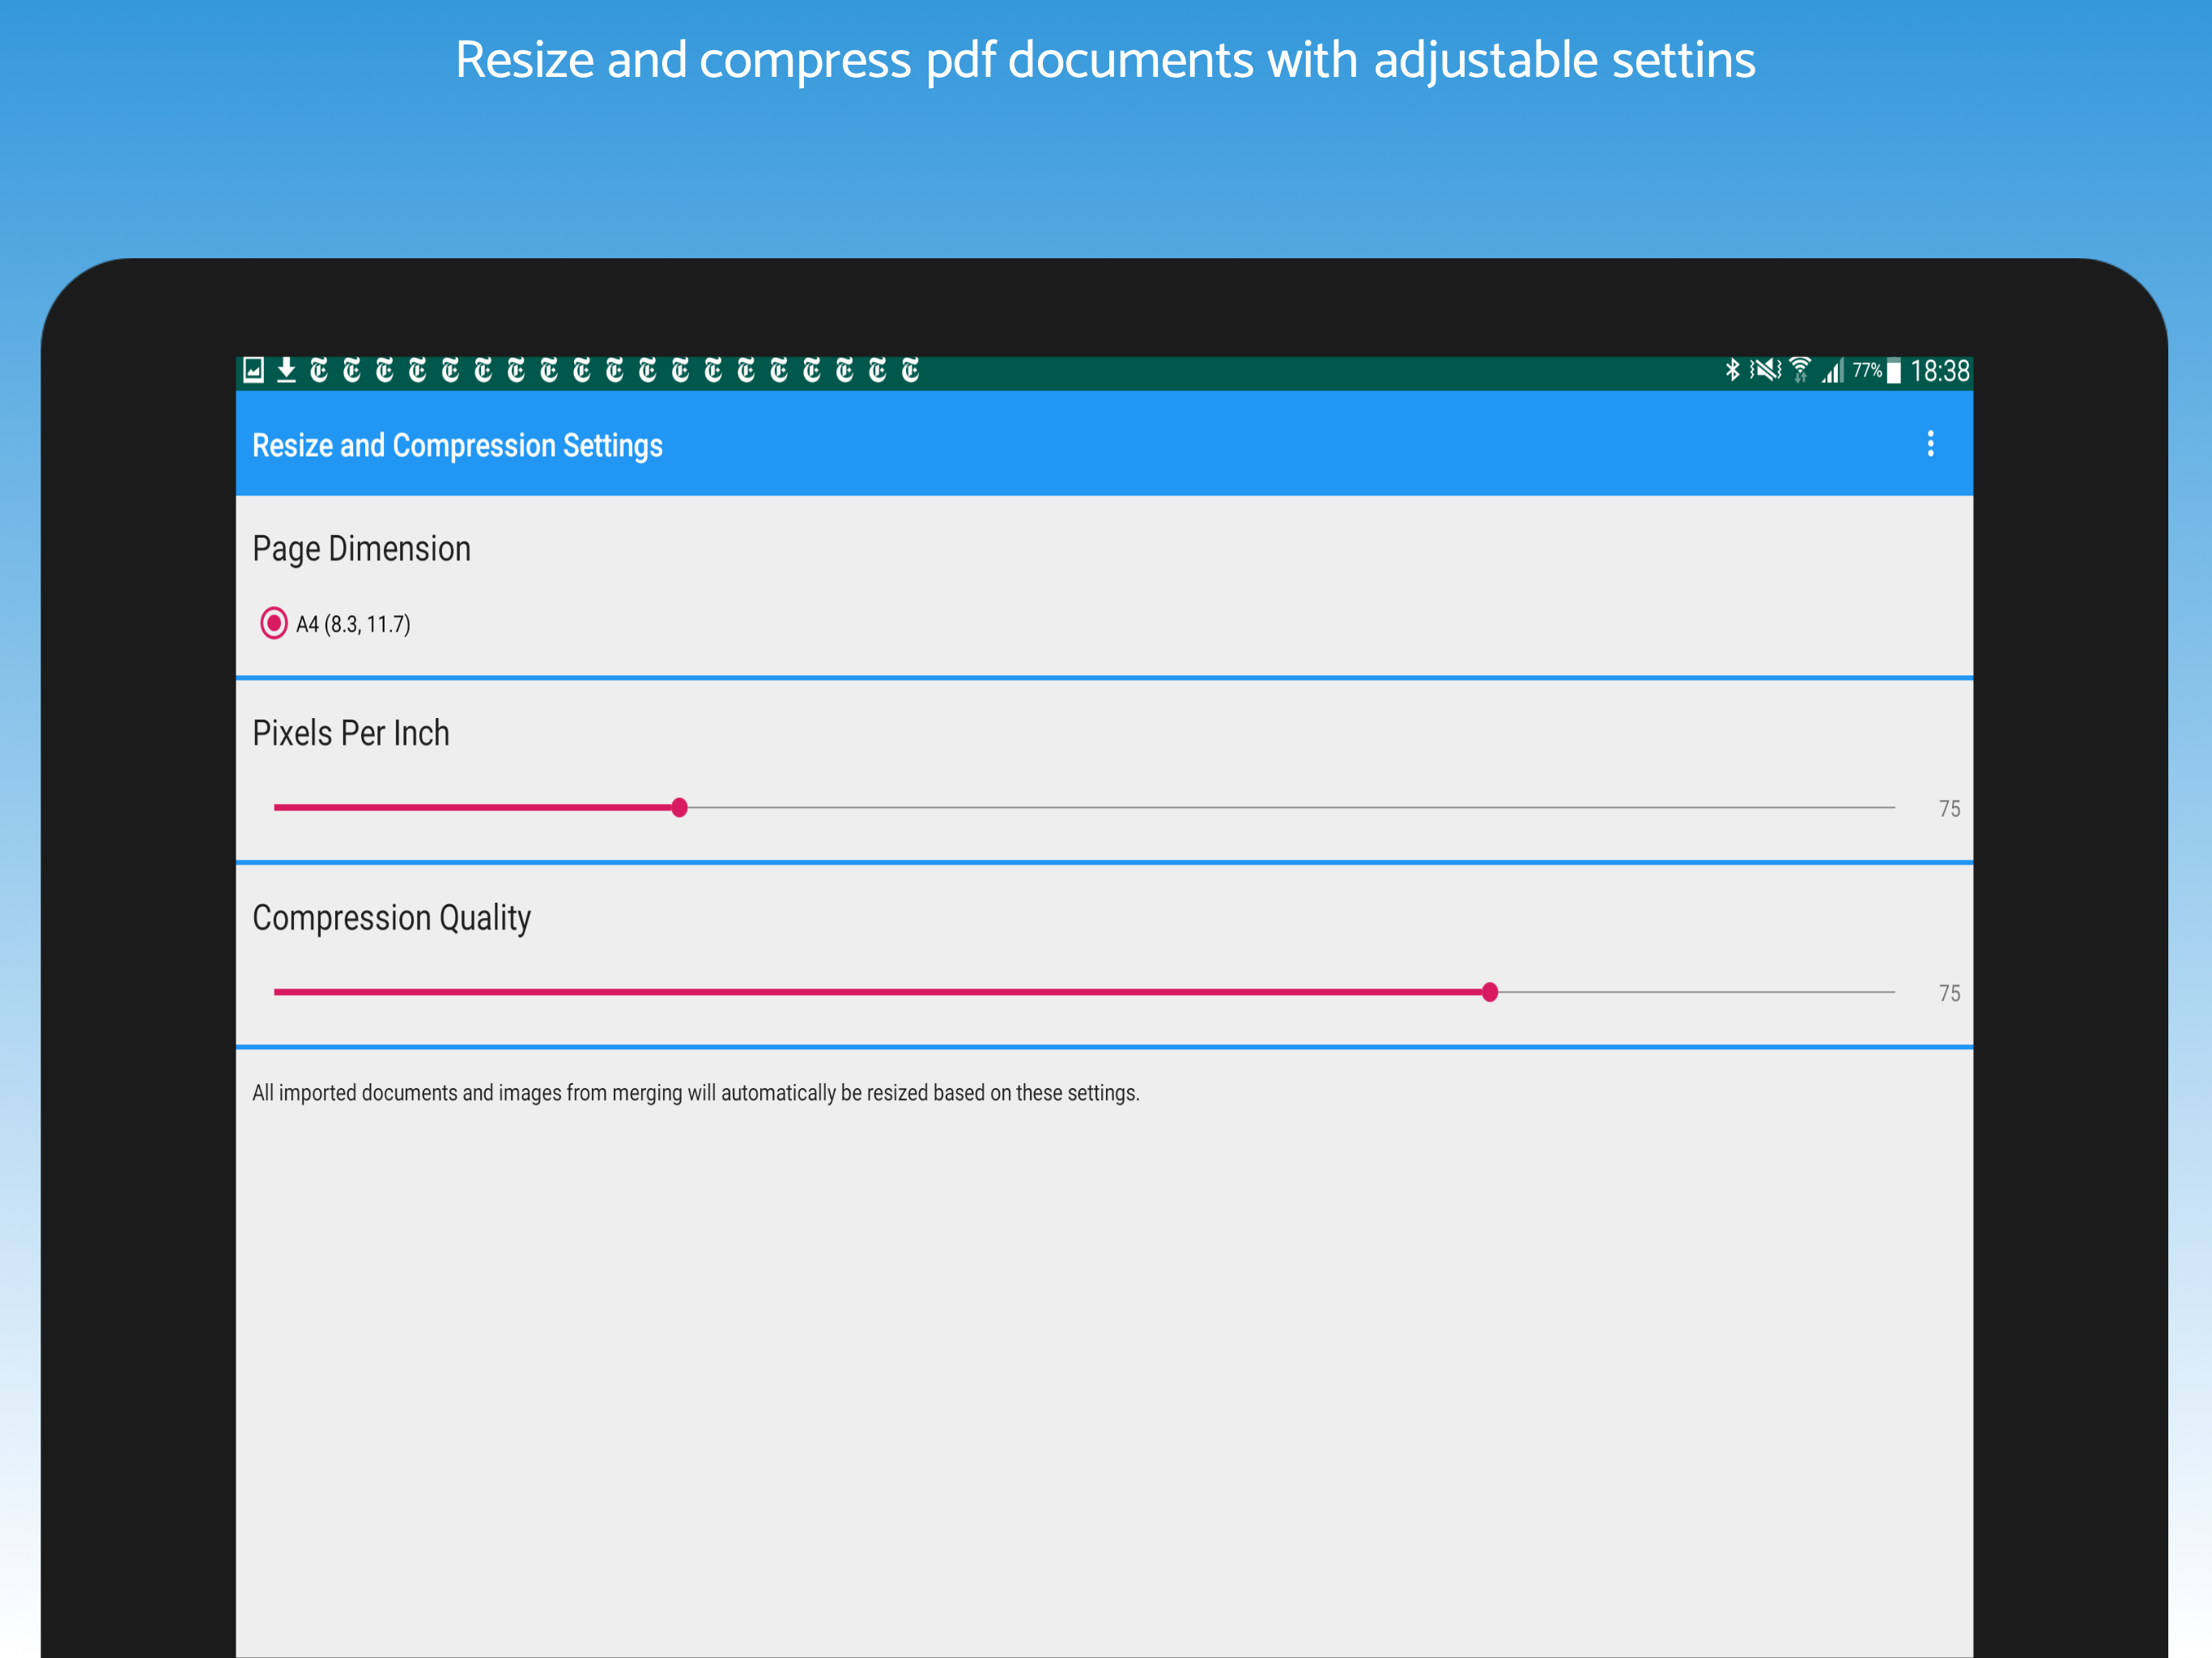Click the Compression Quality heading
This screenshot has height=1658, width=2212.
coord(391,918)
